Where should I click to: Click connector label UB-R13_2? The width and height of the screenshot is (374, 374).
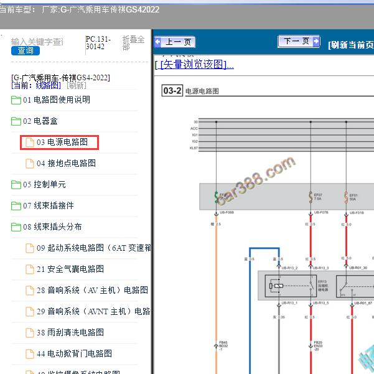pos(289,268)
